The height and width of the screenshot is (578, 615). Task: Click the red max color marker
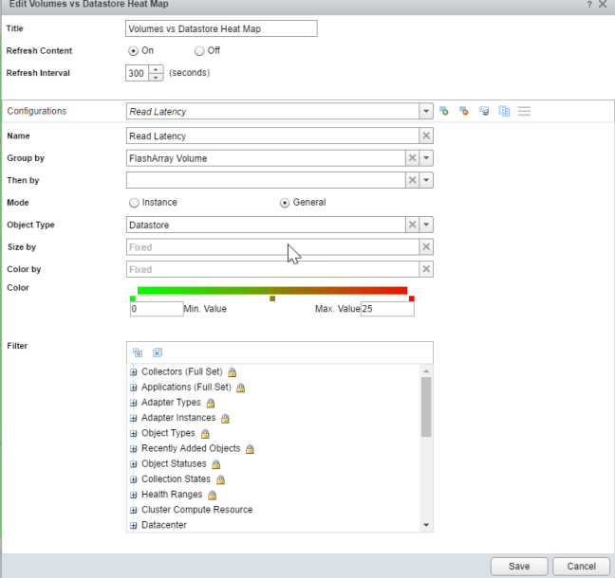(411, 298)
